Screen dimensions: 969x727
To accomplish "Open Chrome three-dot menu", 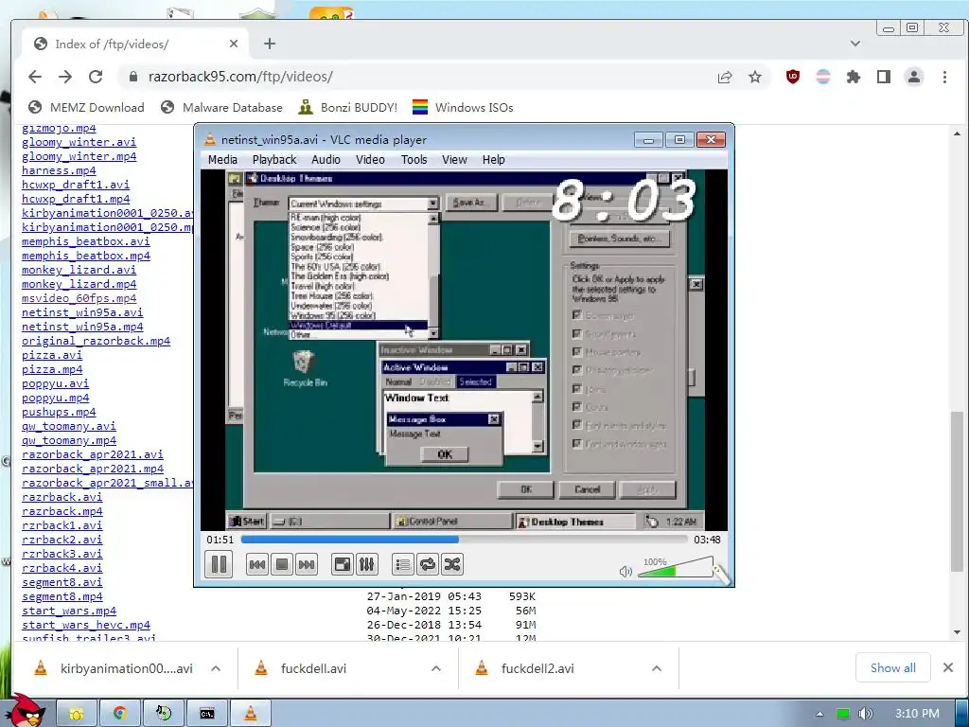I will (944, 77).
